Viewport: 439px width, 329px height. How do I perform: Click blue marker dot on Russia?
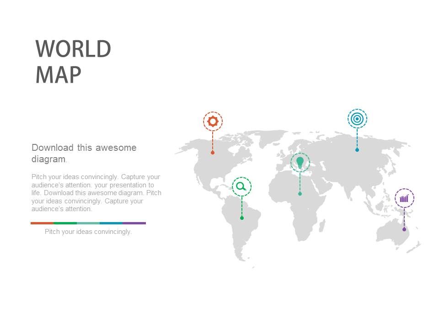(x=357, y=150)
